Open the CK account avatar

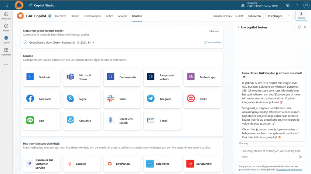tap(306, 5)
